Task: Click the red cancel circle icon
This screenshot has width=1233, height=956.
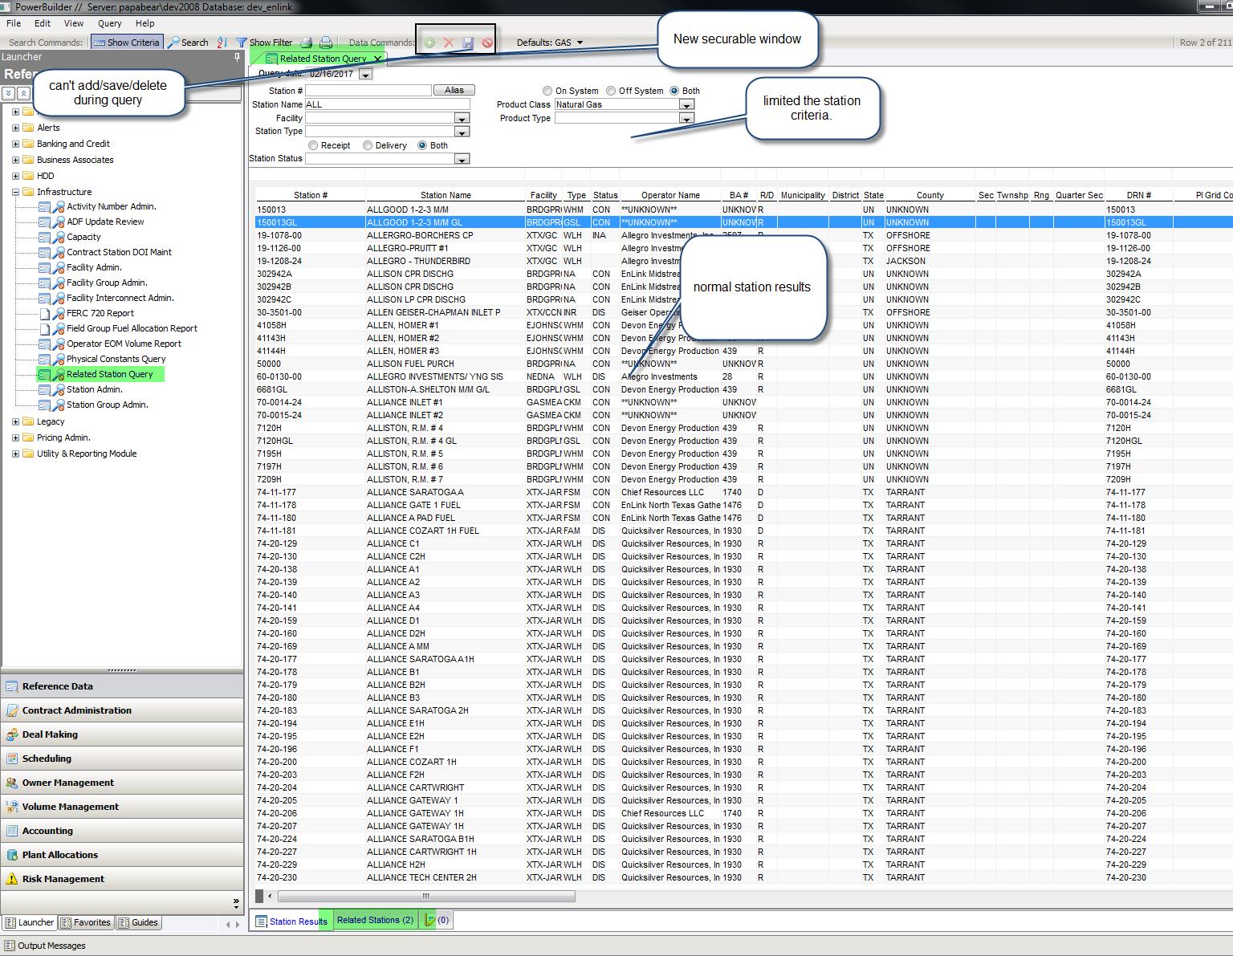Action: (x=487, y=43)
